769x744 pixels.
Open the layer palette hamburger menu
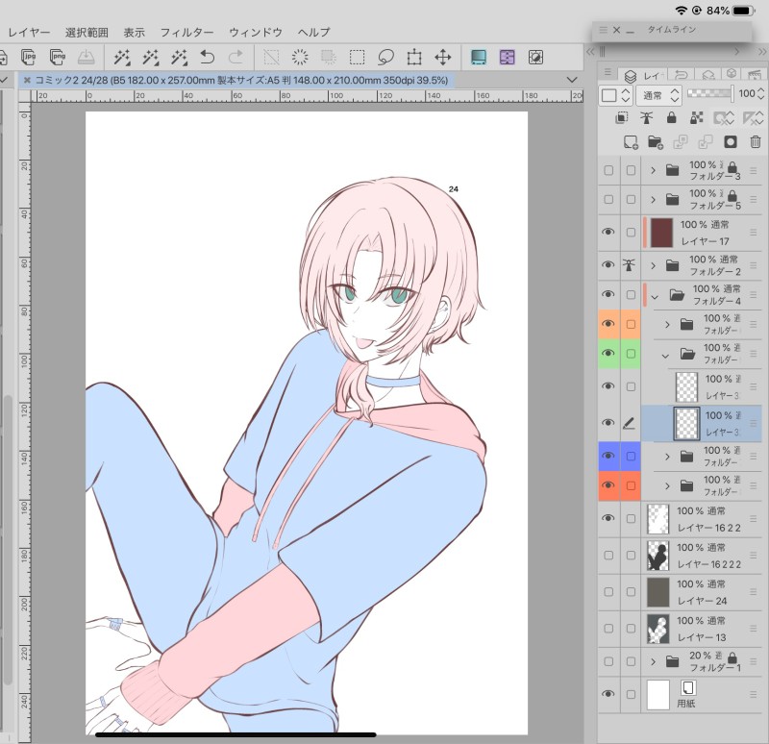tap(608, 73)
